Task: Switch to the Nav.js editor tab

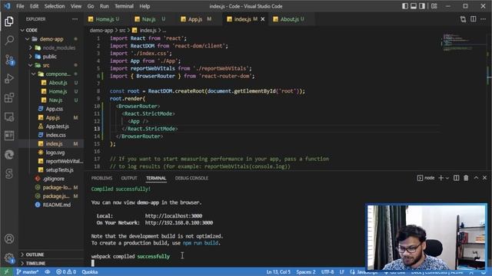Action: point(148,19)
